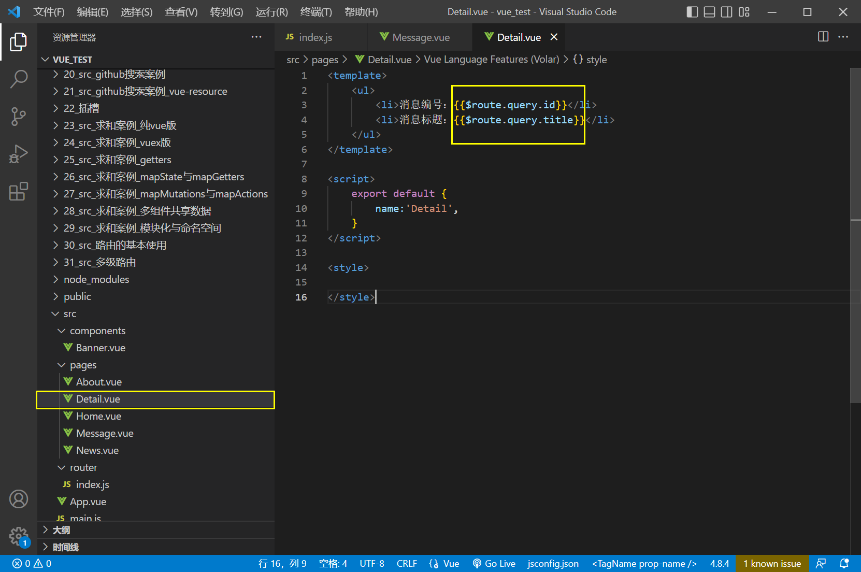Open News.vue in the file tree
Image resolution: width=861 pixels, height=572 pixels.
[155, 450]
